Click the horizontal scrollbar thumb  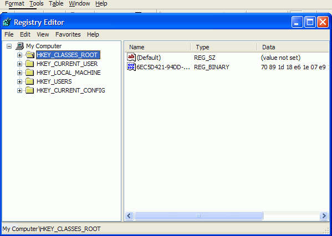(x=198, y=216)
